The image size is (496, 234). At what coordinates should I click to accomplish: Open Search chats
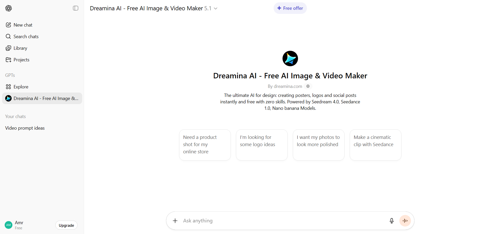(x=42, y=36)
